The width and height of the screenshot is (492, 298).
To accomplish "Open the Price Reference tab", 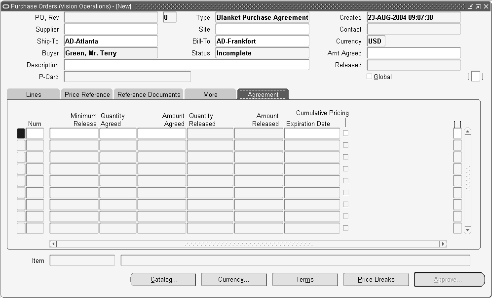I will [87, 94].
